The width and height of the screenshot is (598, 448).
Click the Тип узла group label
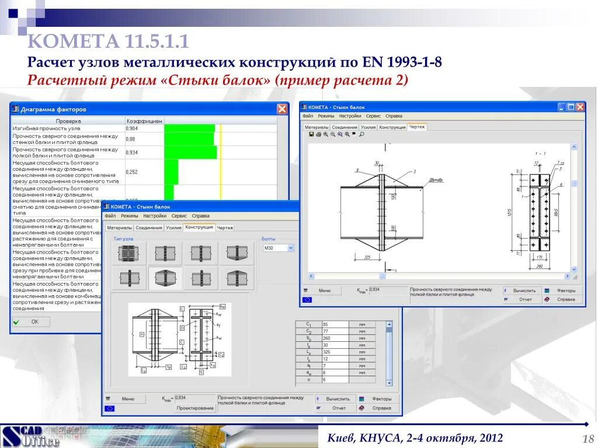click(123, 239)
